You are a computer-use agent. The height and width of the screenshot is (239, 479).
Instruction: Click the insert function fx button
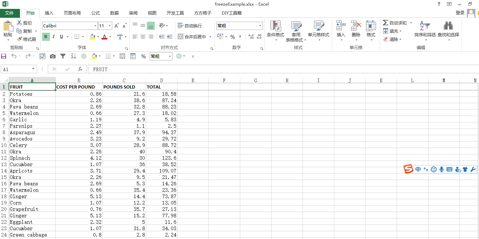[80, 69]
